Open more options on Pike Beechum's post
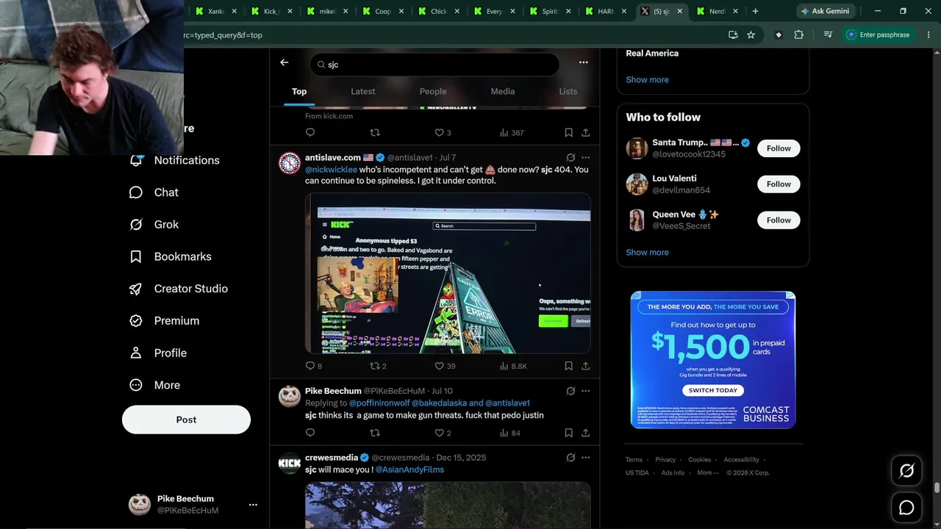Viewport: 941px width, 529px height. coord(585,391)
